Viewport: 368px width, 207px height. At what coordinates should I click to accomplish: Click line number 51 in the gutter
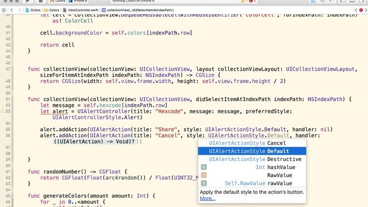coord(8,99)
